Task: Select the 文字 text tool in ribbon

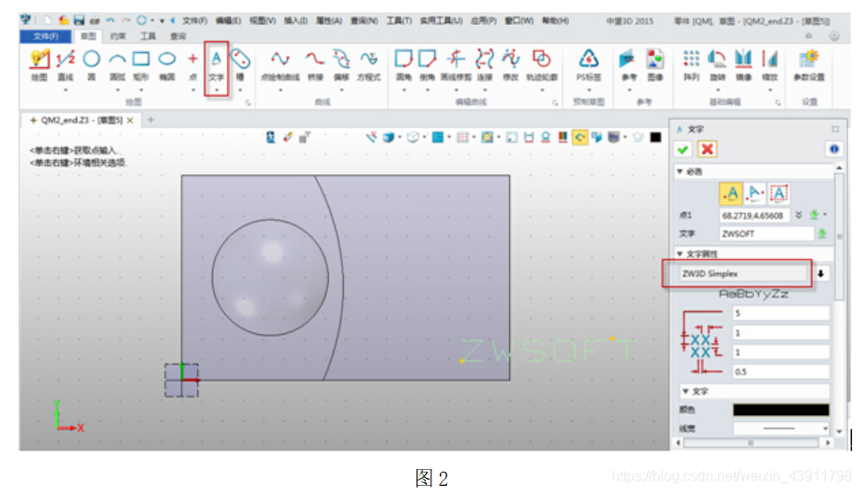Action: 216,64
